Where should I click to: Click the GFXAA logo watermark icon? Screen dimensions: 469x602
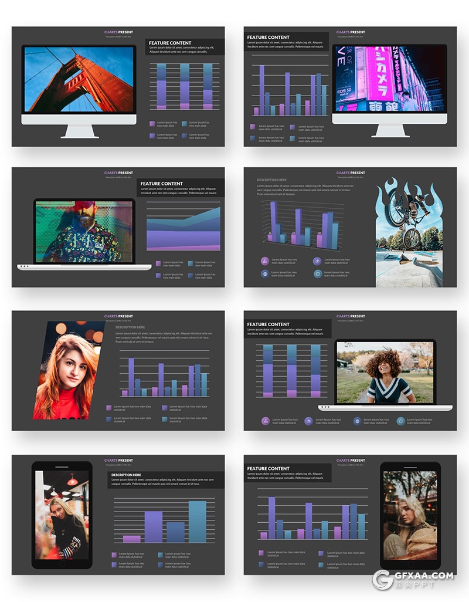(x=383, y=580)
